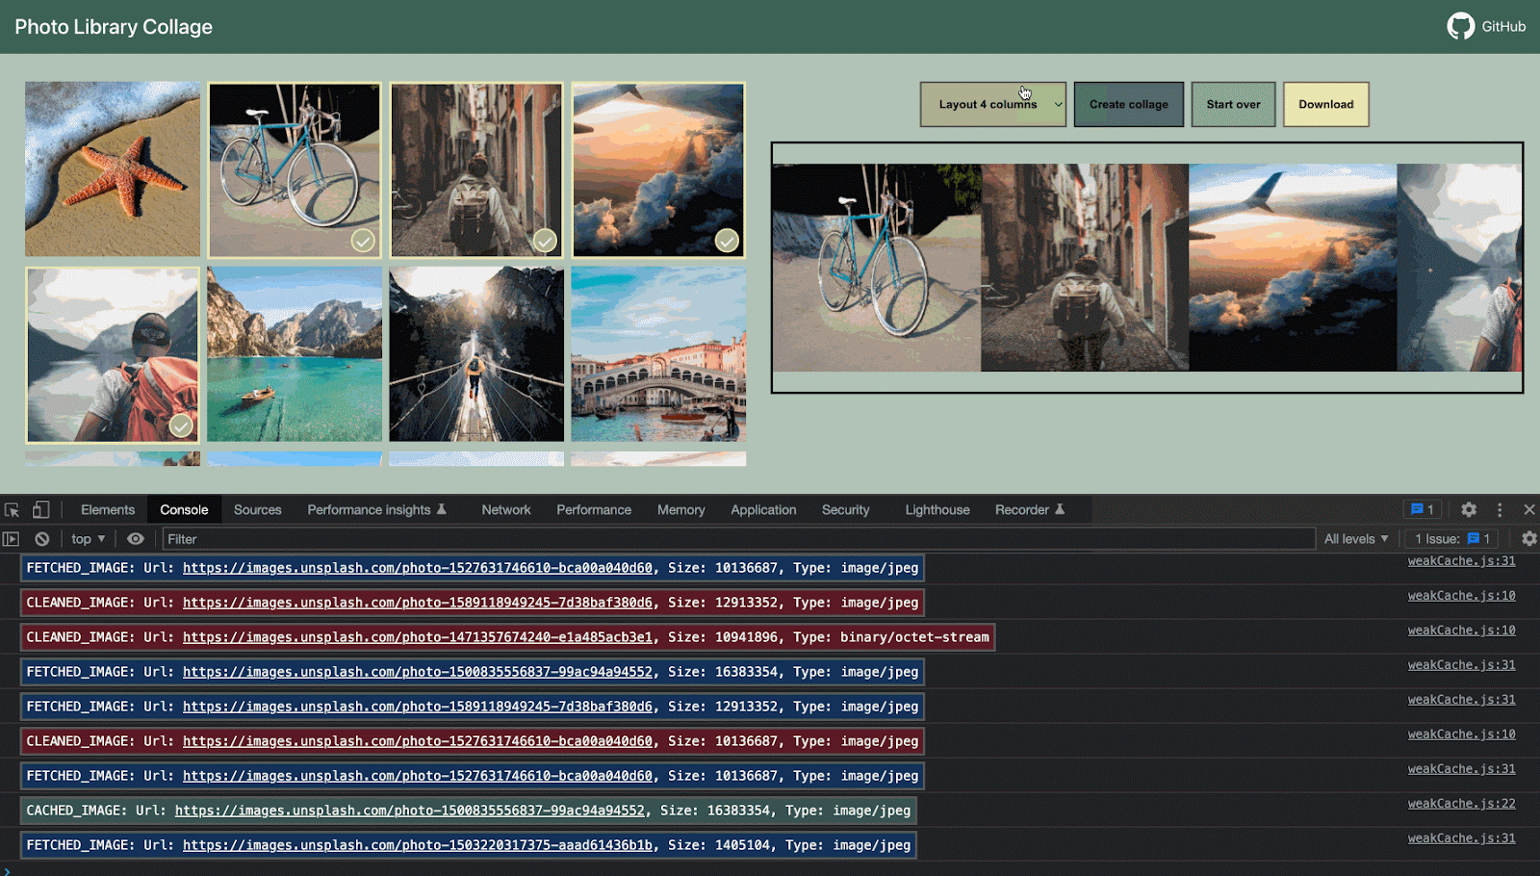The height and width of the screenshot is (876, 1540).
Task: Click the clear console icon
Action: (42, 539)
